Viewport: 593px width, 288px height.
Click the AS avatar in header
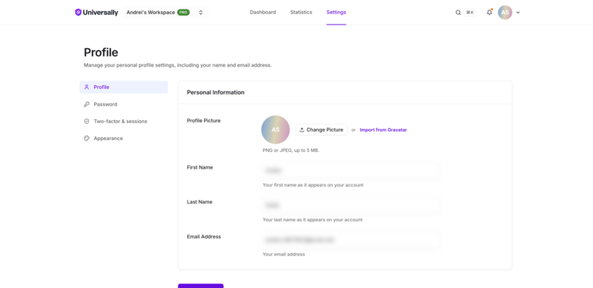(x=505, y=13)
